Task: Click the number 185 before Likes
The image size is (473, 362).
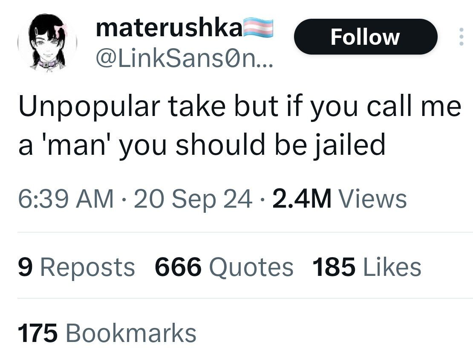Action: [x=334, y=267]
